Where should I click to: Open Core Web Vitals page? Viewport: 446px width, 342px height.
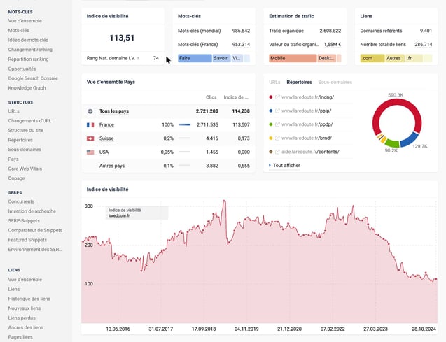click(x=25, y=169)
